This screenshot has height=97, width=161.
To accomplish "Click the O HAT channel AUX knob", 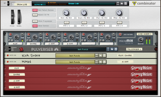I will tap(65, 34).
